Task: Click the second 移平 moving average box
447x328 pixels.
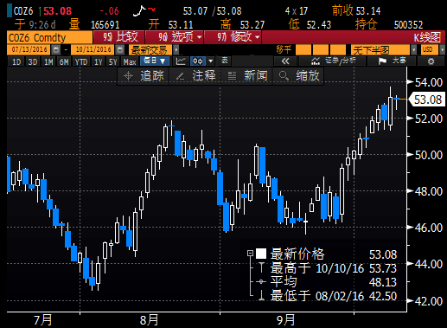Action: pyautogui.click(x=321, y=50)
